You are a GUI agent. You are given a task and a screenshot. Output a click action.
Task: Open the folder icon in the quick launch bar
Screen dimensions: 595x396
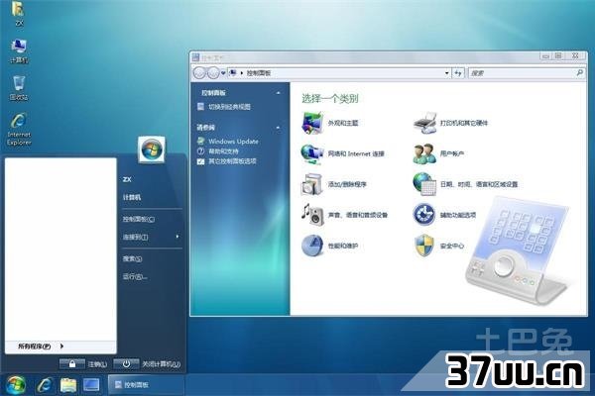pos(68,385)
